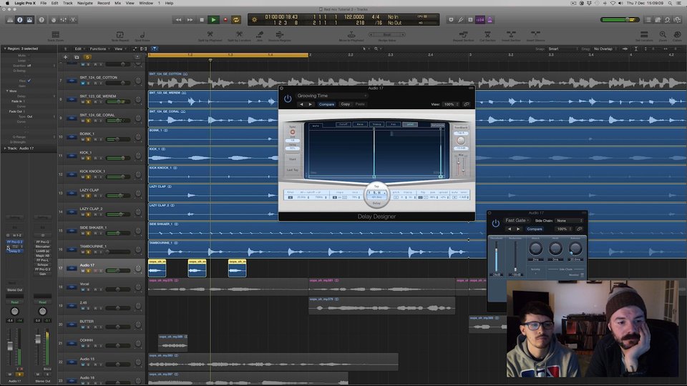Open the Mix menu
Viewport: 687px width, 386px height.
coord(118,3)
